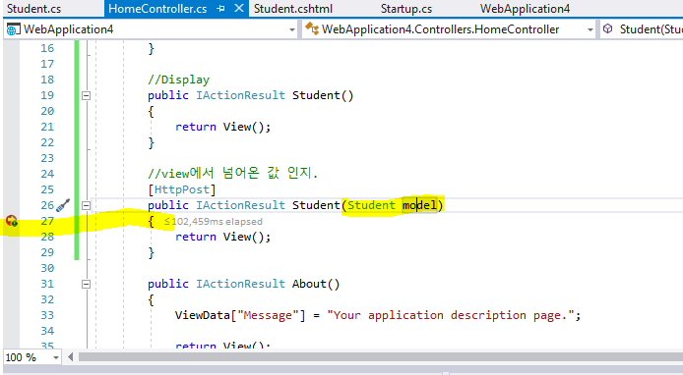Screen dimensions: 683x375
Task: Click the Korean comment on line 24
Action: [233, 174]
